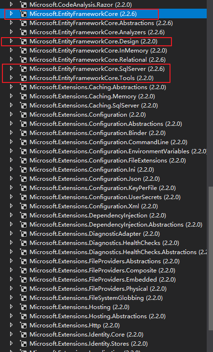Click package icon of Microsoft.EntityFrameworkCore.Analyzers
This screenshot has height=352, width=213.
pyautogui.click(x=23, y=32)
